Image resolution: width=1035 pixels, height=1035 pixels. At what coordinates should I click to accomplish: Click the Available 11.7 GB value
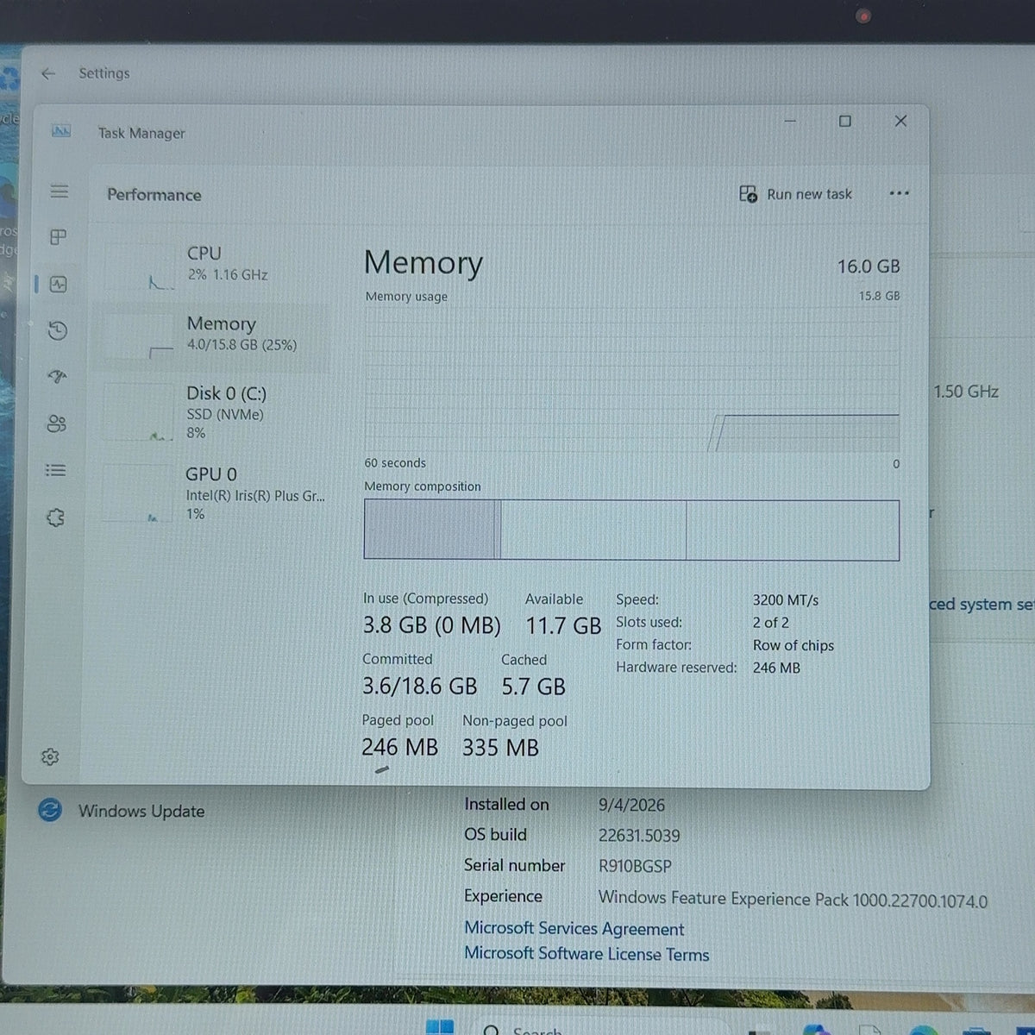pos(563,625)
